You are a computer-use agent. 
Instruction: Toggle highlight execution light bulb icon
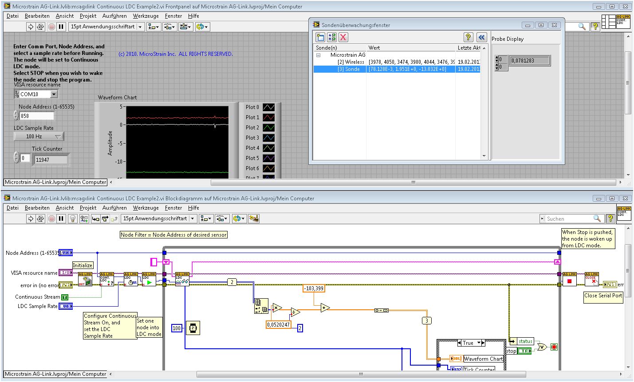(74, 218)
